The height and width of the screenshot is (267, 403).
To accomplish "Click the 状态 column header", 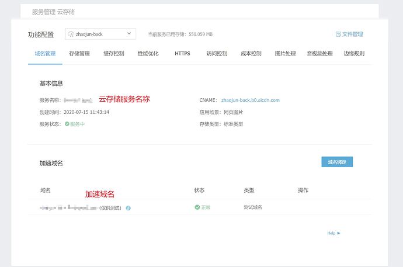I will (x=199, y=190).
